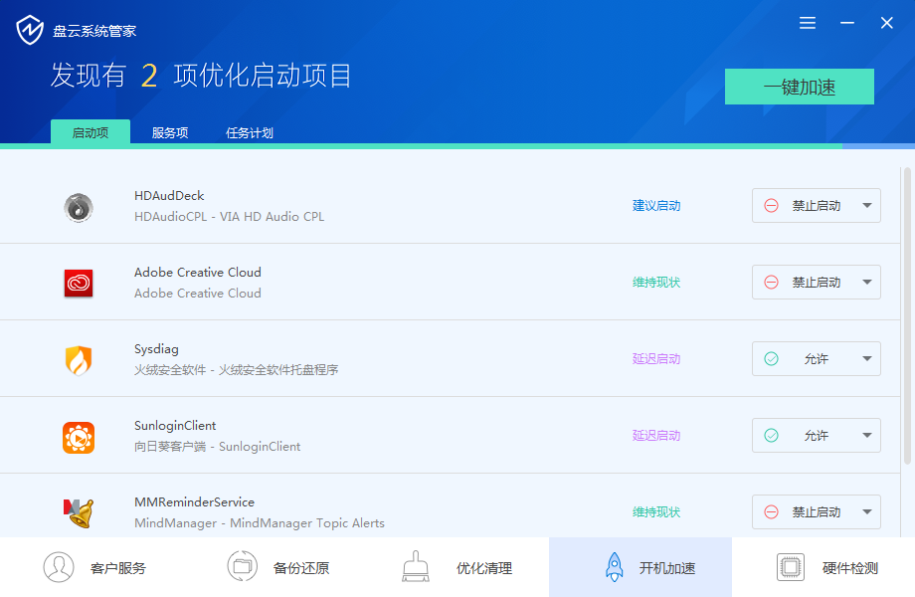Click 延迟启动 label in SunloginClient row
The width and height of the screenshot is (915, 597).
pyautogui.click(x=655, y=435)
